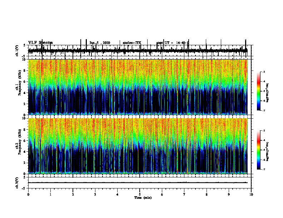Screen dimensions: 283x218
Task: Click time axis tick label "2"
Action: 73,194
